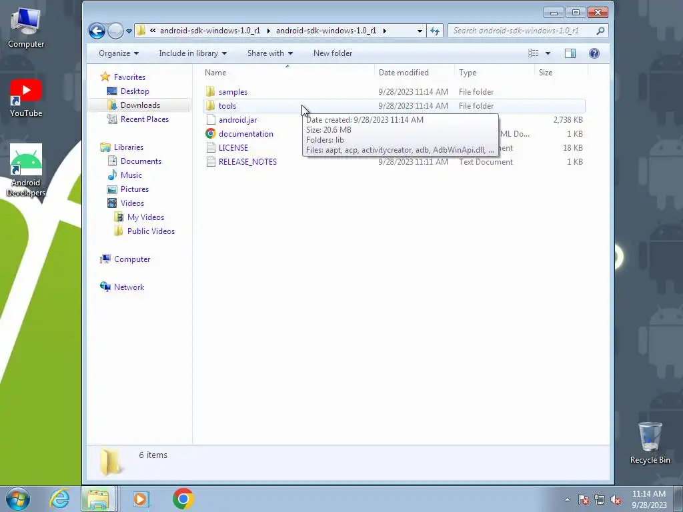Image resolution: width=683 pixels, height=512 pixels.
Task: Launch Google Chrome from the taskbar
Action: 183,499
